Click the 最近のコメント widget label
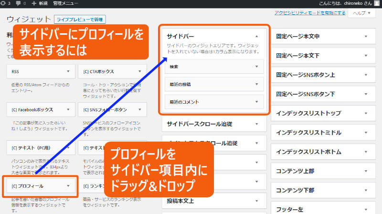The height and width of the screenshot is (214, 382). coord(184,102)
